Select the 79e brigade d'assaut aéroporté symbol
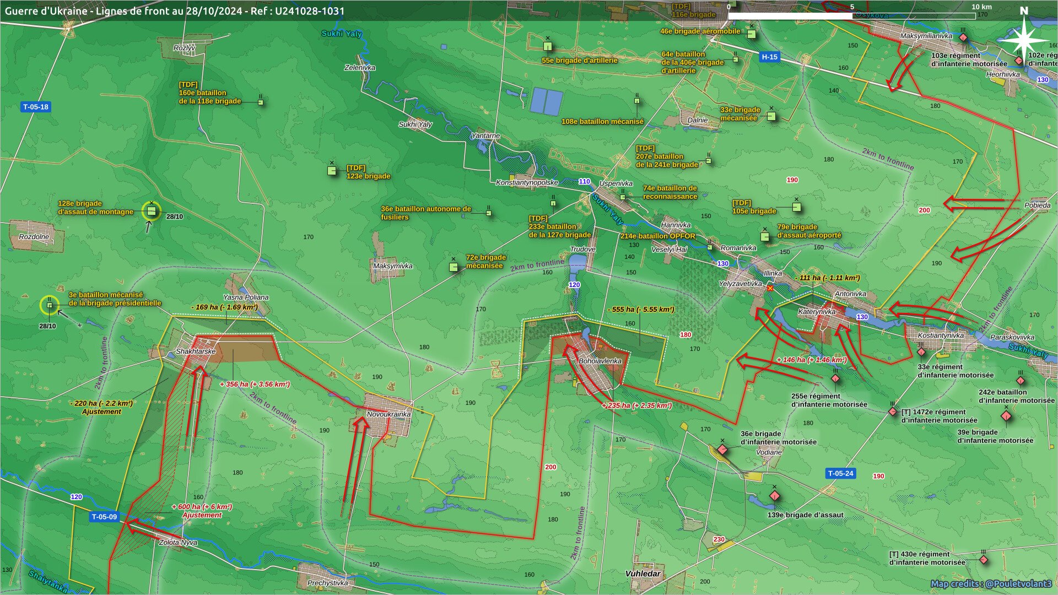 click(765, 236)
